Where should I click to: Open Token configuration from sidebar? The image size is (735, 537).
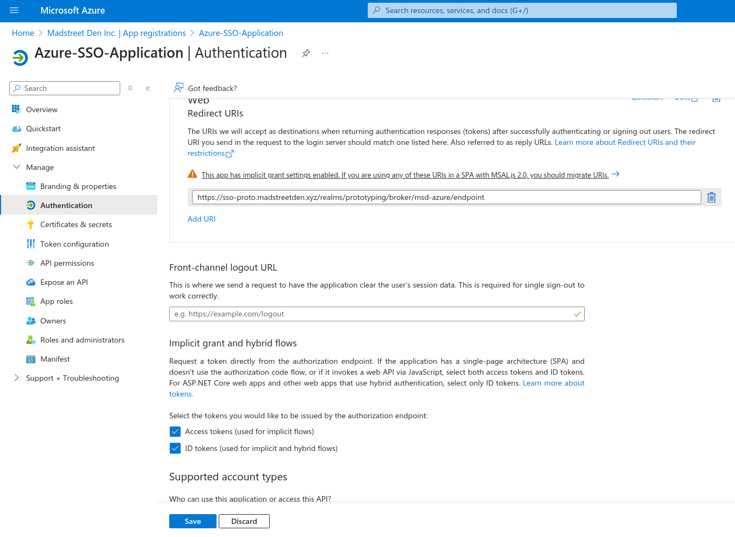pos(74,244)
